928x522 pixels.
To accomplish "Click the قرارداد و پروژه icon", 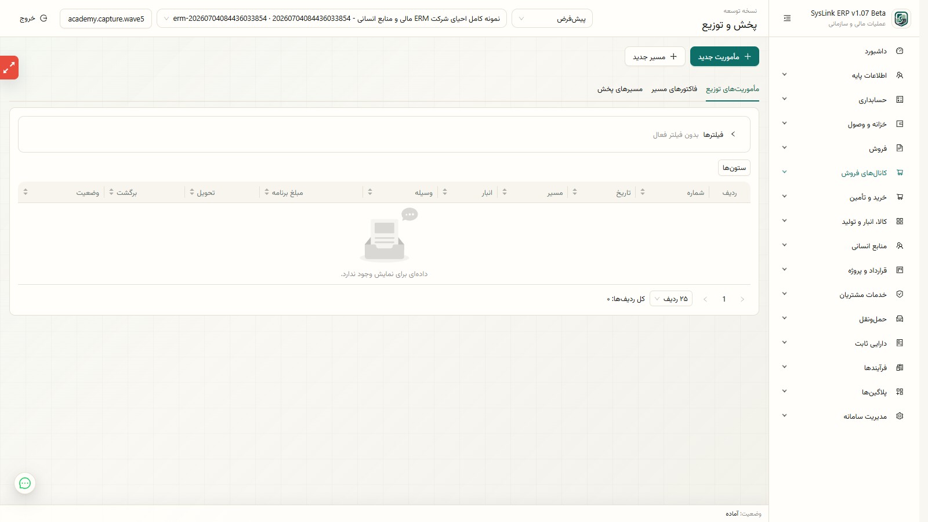I will pyautogui.click(x=900, y=270).
